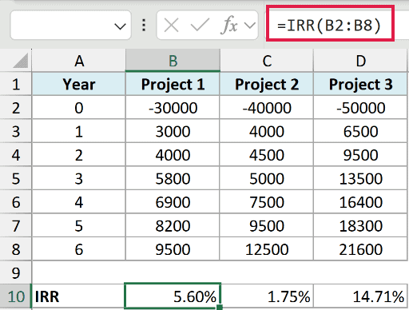Select the cell containing -50000
Image resolution: width=409 pixels, height=310 pixels.
coord(361,108)
